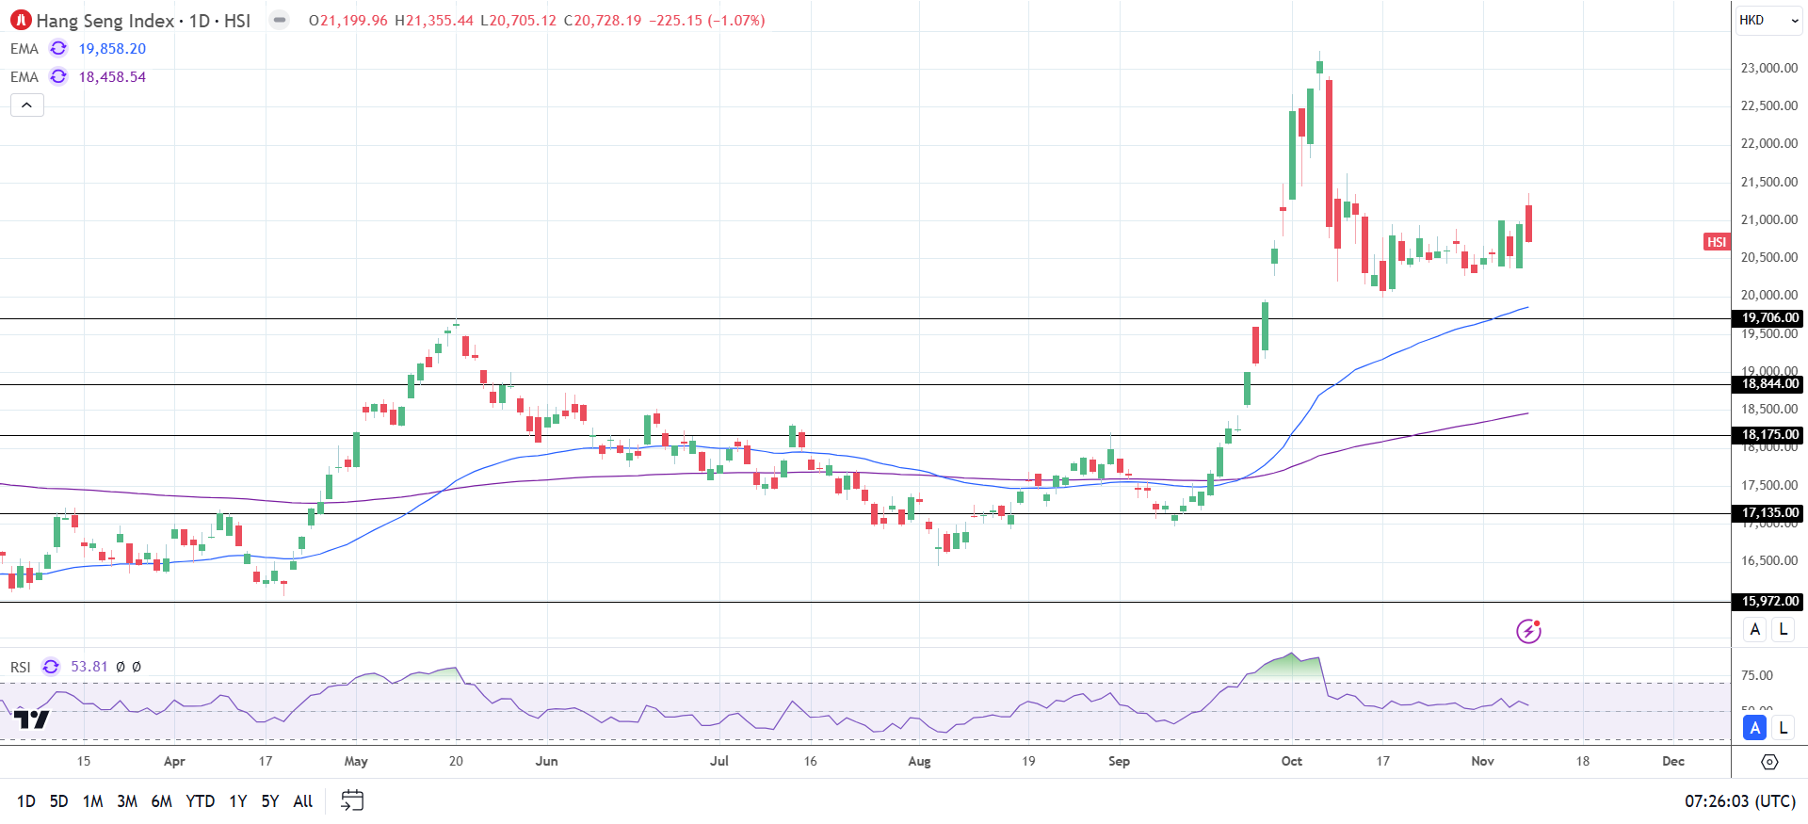Click the refresh icon beside RSI 53.81
This screenshot has height=824, width=1808.
tap(51, 667)
